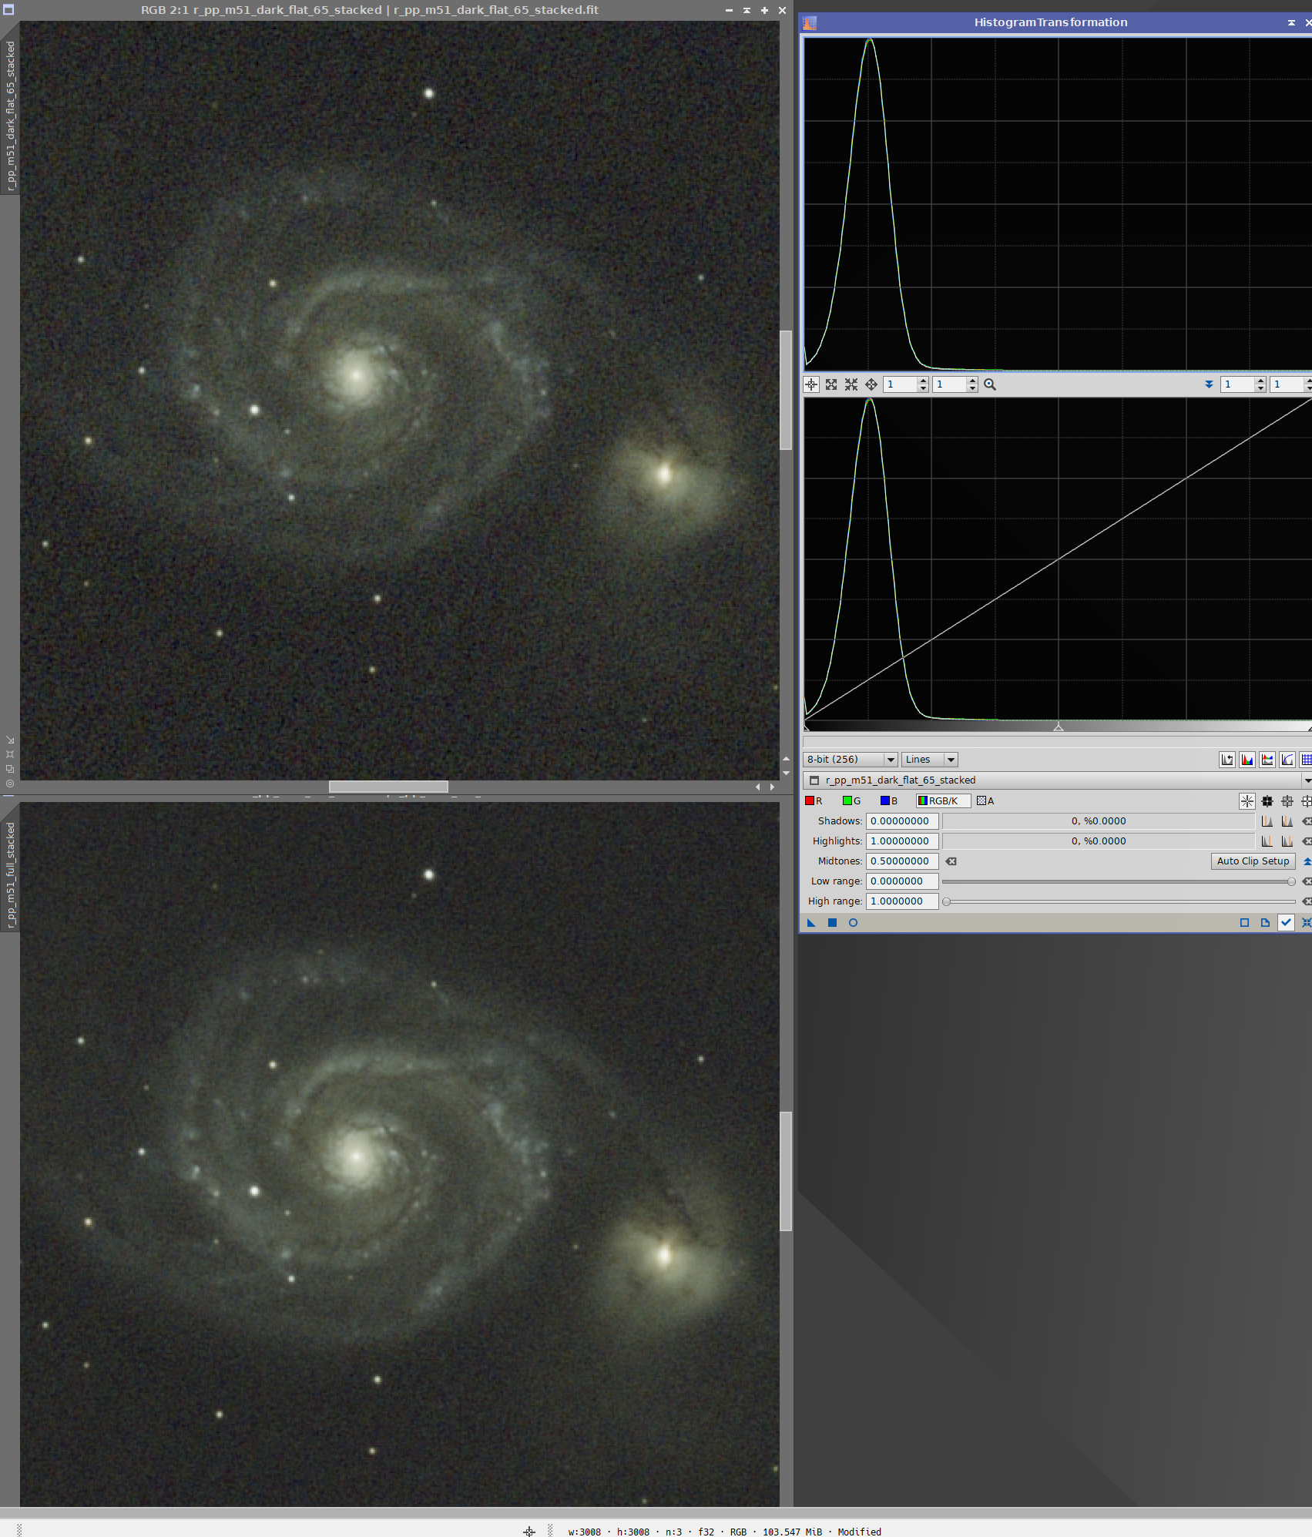Click the r_pp_m51_full_stacked vertical view tab
1312x1537 pixels.
(x=10, y=876)
